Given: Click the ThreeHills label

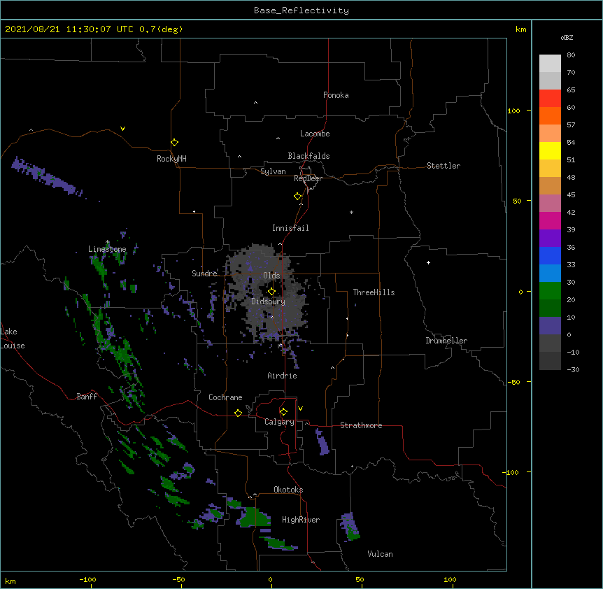Looking at the screenshot, I should [374, 292].
